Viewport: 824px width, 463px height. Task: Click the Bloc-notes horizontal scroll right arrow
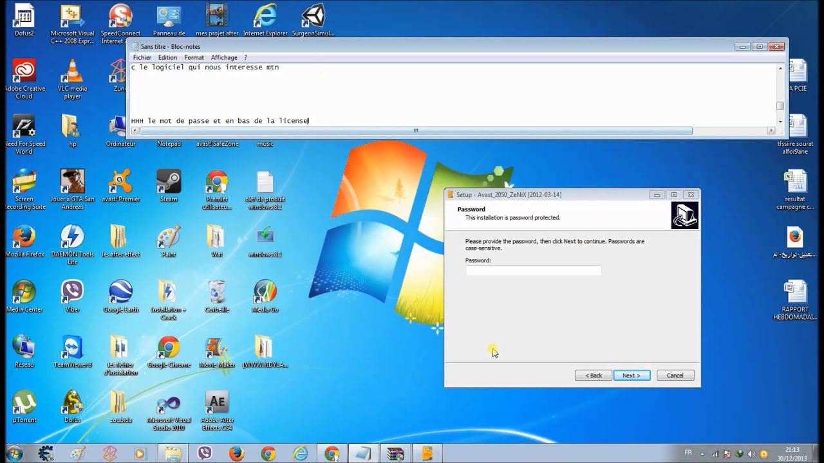tap(771, 131)
